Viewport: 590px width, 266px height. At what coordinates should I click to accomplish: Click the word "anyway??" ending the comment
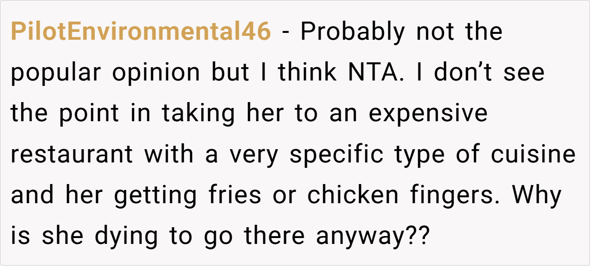[x=373, y=236]
